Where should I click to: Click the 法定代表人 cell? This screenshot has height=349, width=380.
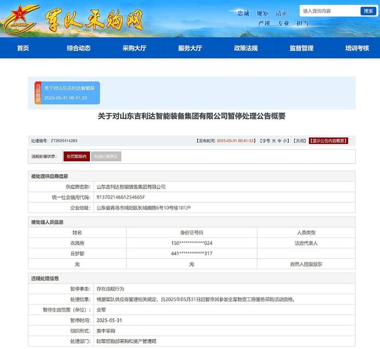point(306,243)
